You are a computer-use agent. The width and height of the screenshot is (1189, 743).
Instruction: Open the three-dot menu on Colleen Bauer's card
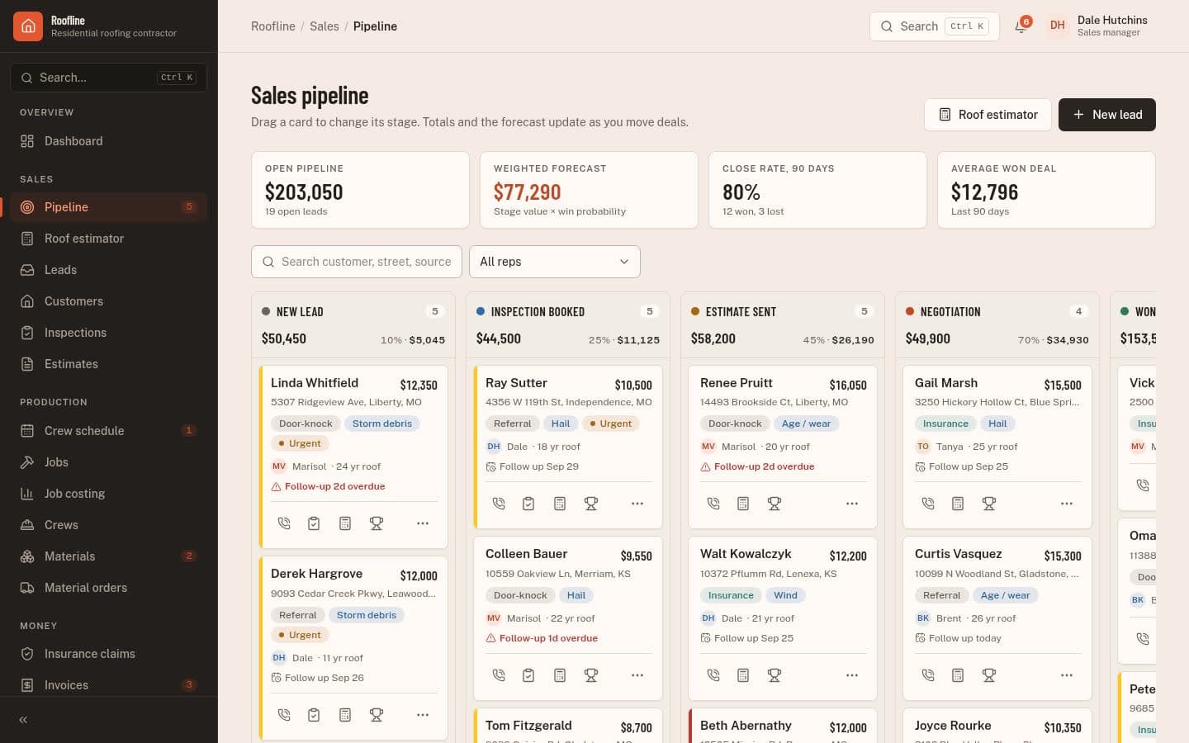coord(637,675)
